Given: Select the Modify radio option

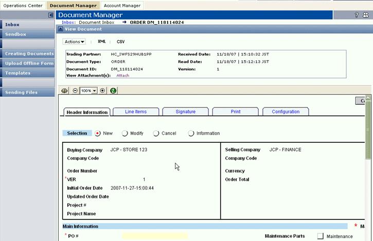Looking at the screenshot, I should click(x=125, y=134).
